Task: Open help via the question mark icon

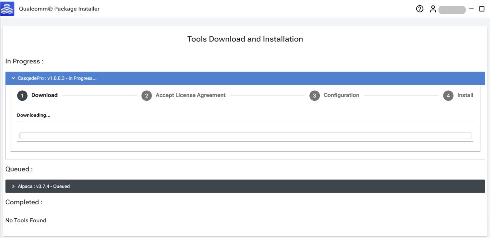Action: pos(420,9)
